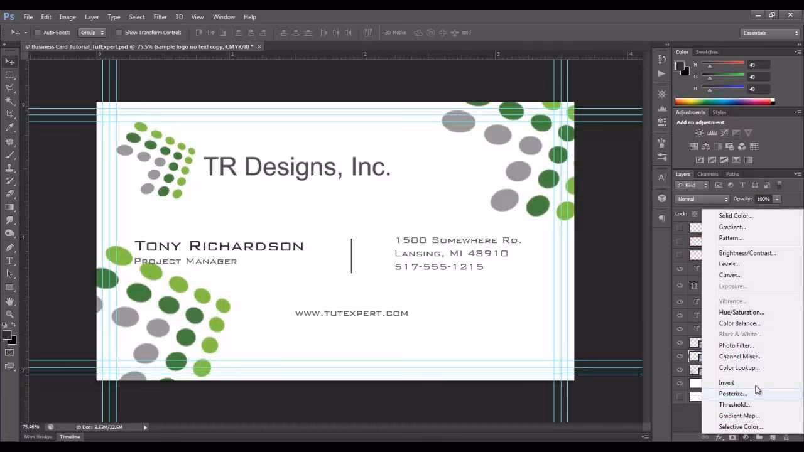Click the Timeline button at the bottom
The height and width of the screenshot is (452, 804).
(x=69, y=437)
